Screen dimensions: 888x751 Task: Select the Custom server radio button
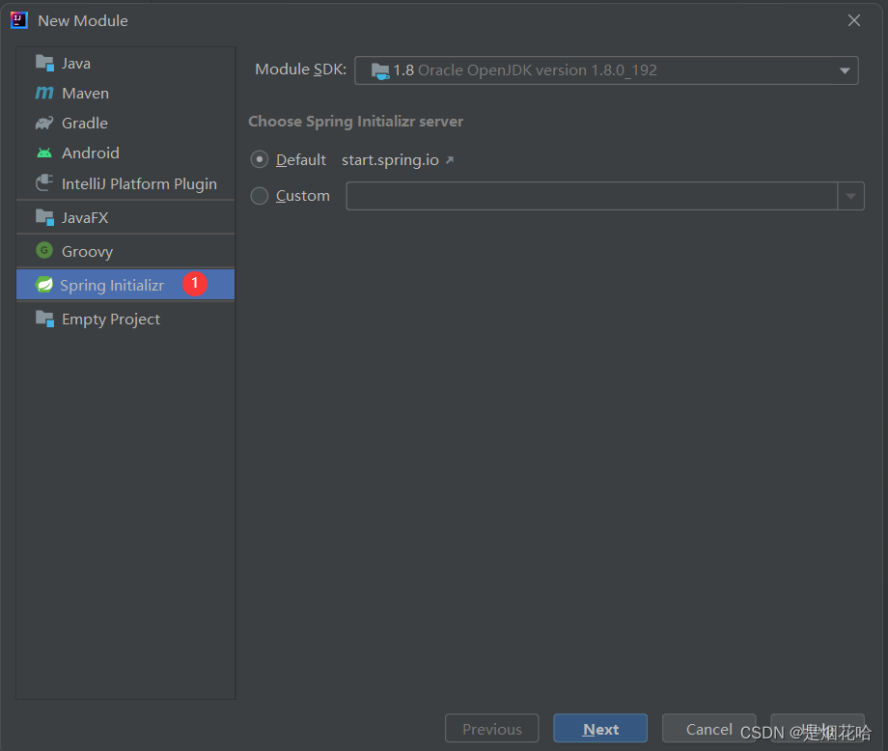[x=260, y=196]
